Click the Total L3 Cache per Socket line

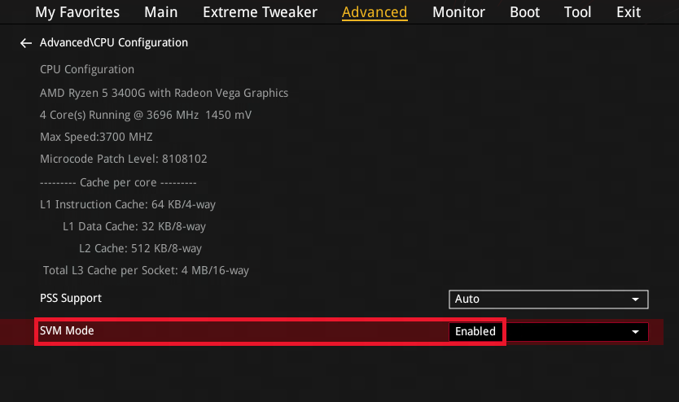click(x=146, y=270)
